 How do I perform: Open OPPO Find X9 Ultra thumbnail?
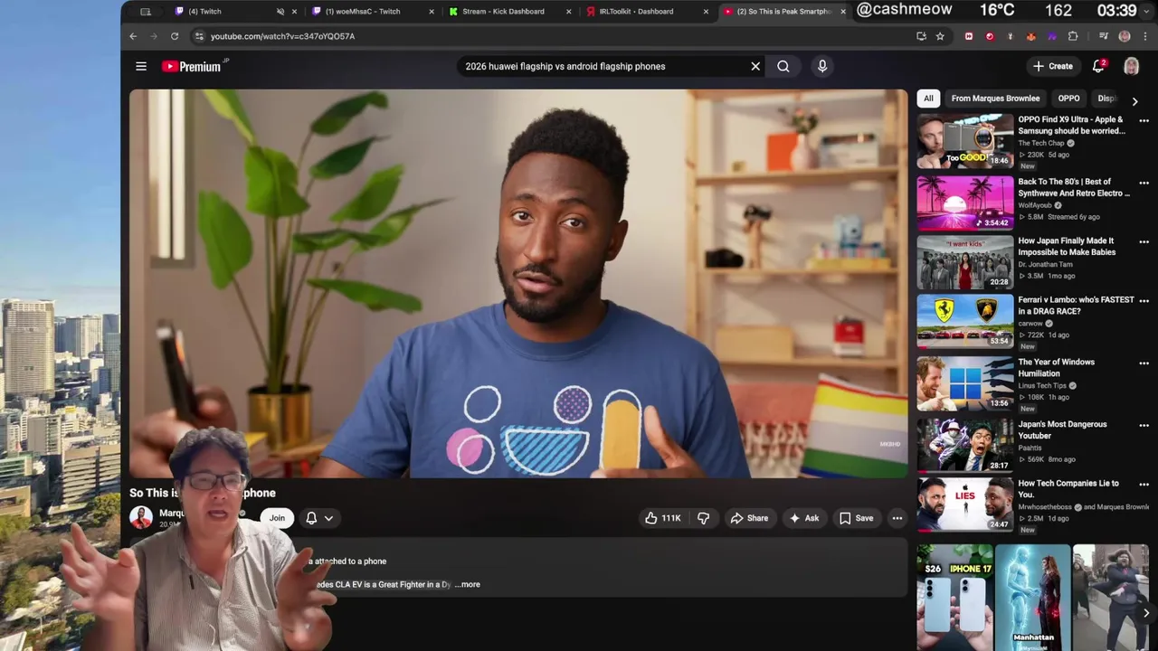(x=965, y=141)
